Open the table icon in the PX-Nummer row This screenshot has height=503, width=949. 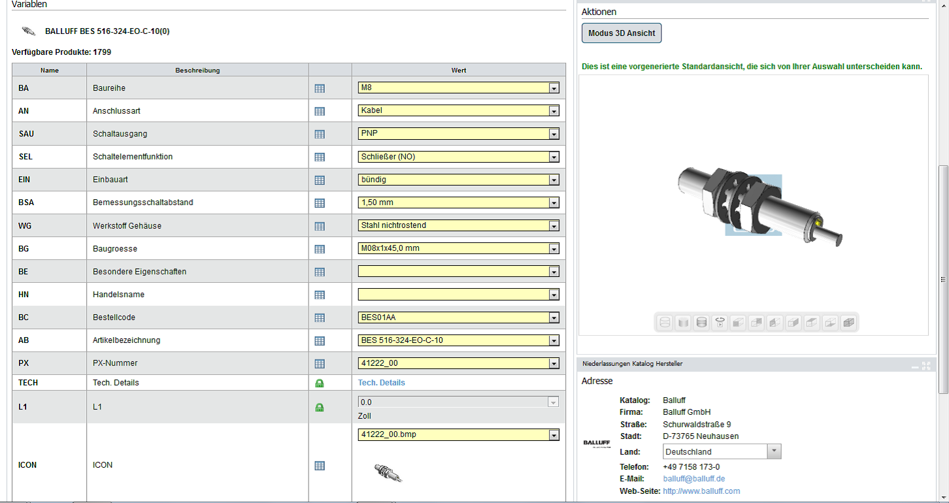(x=320, y=363)
